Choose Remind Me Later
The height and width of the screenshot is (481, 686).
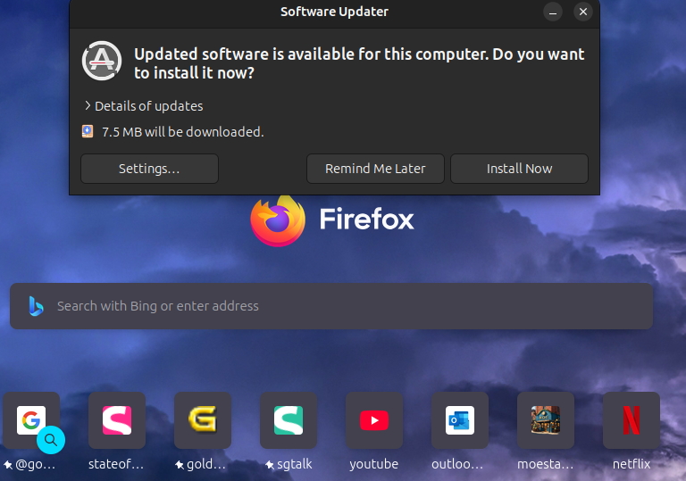tap(375, 169)
